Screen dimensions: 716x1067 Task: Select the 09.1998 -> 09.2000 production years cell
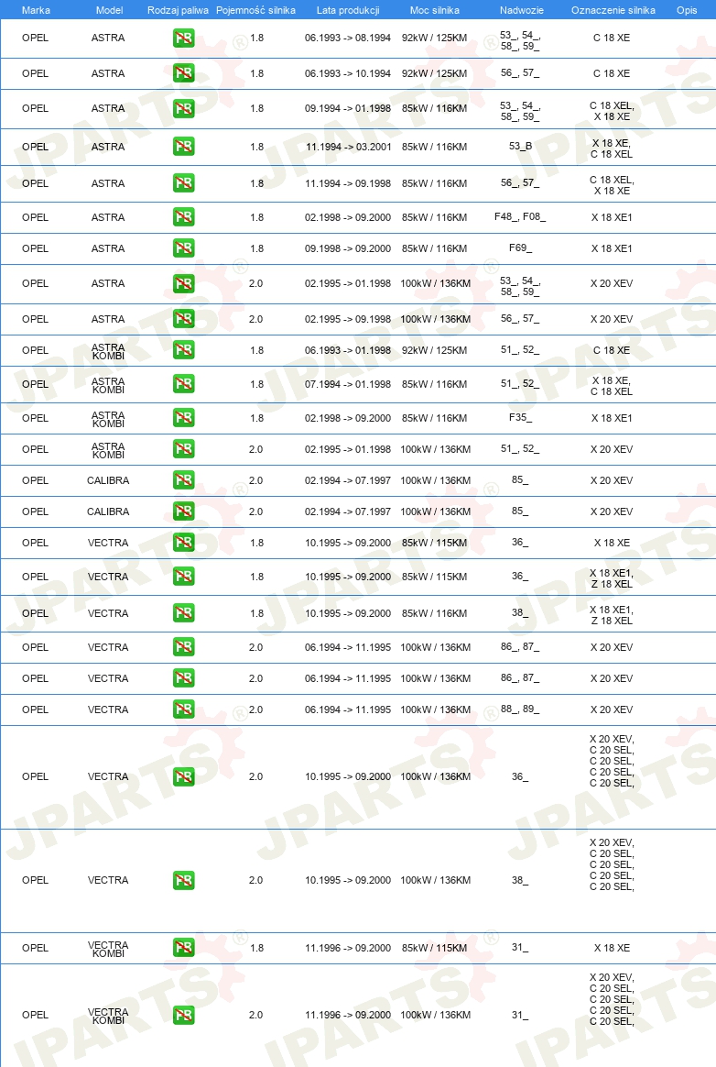348,248
